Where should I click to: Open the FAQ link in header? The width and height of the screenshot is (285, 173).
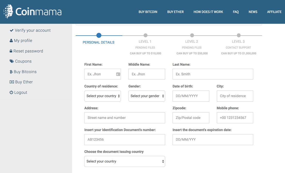(x=236, y=12)
